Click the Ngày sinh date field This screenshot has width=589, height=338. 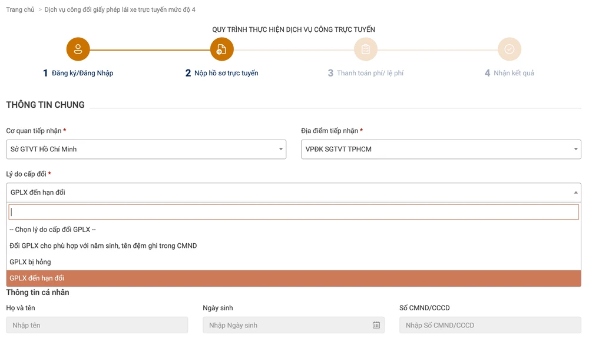coord(286,325)
